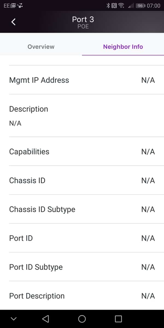Tap the NFC status bar icon
164x328 pixels.
coord(114,5)
